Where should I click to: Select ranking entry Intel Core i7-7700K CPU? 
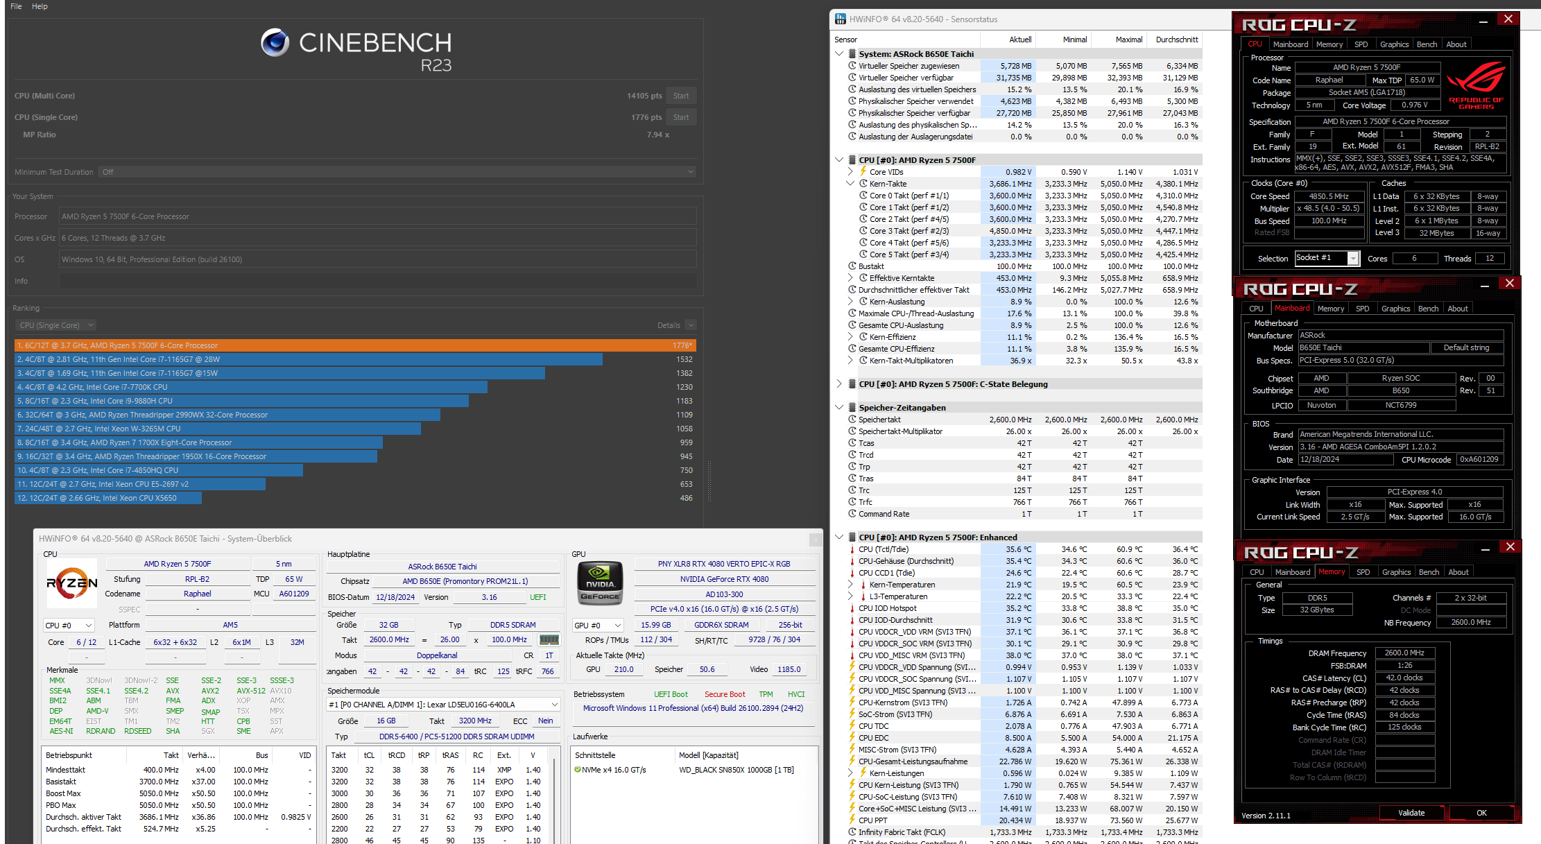(x=355, y=387)
